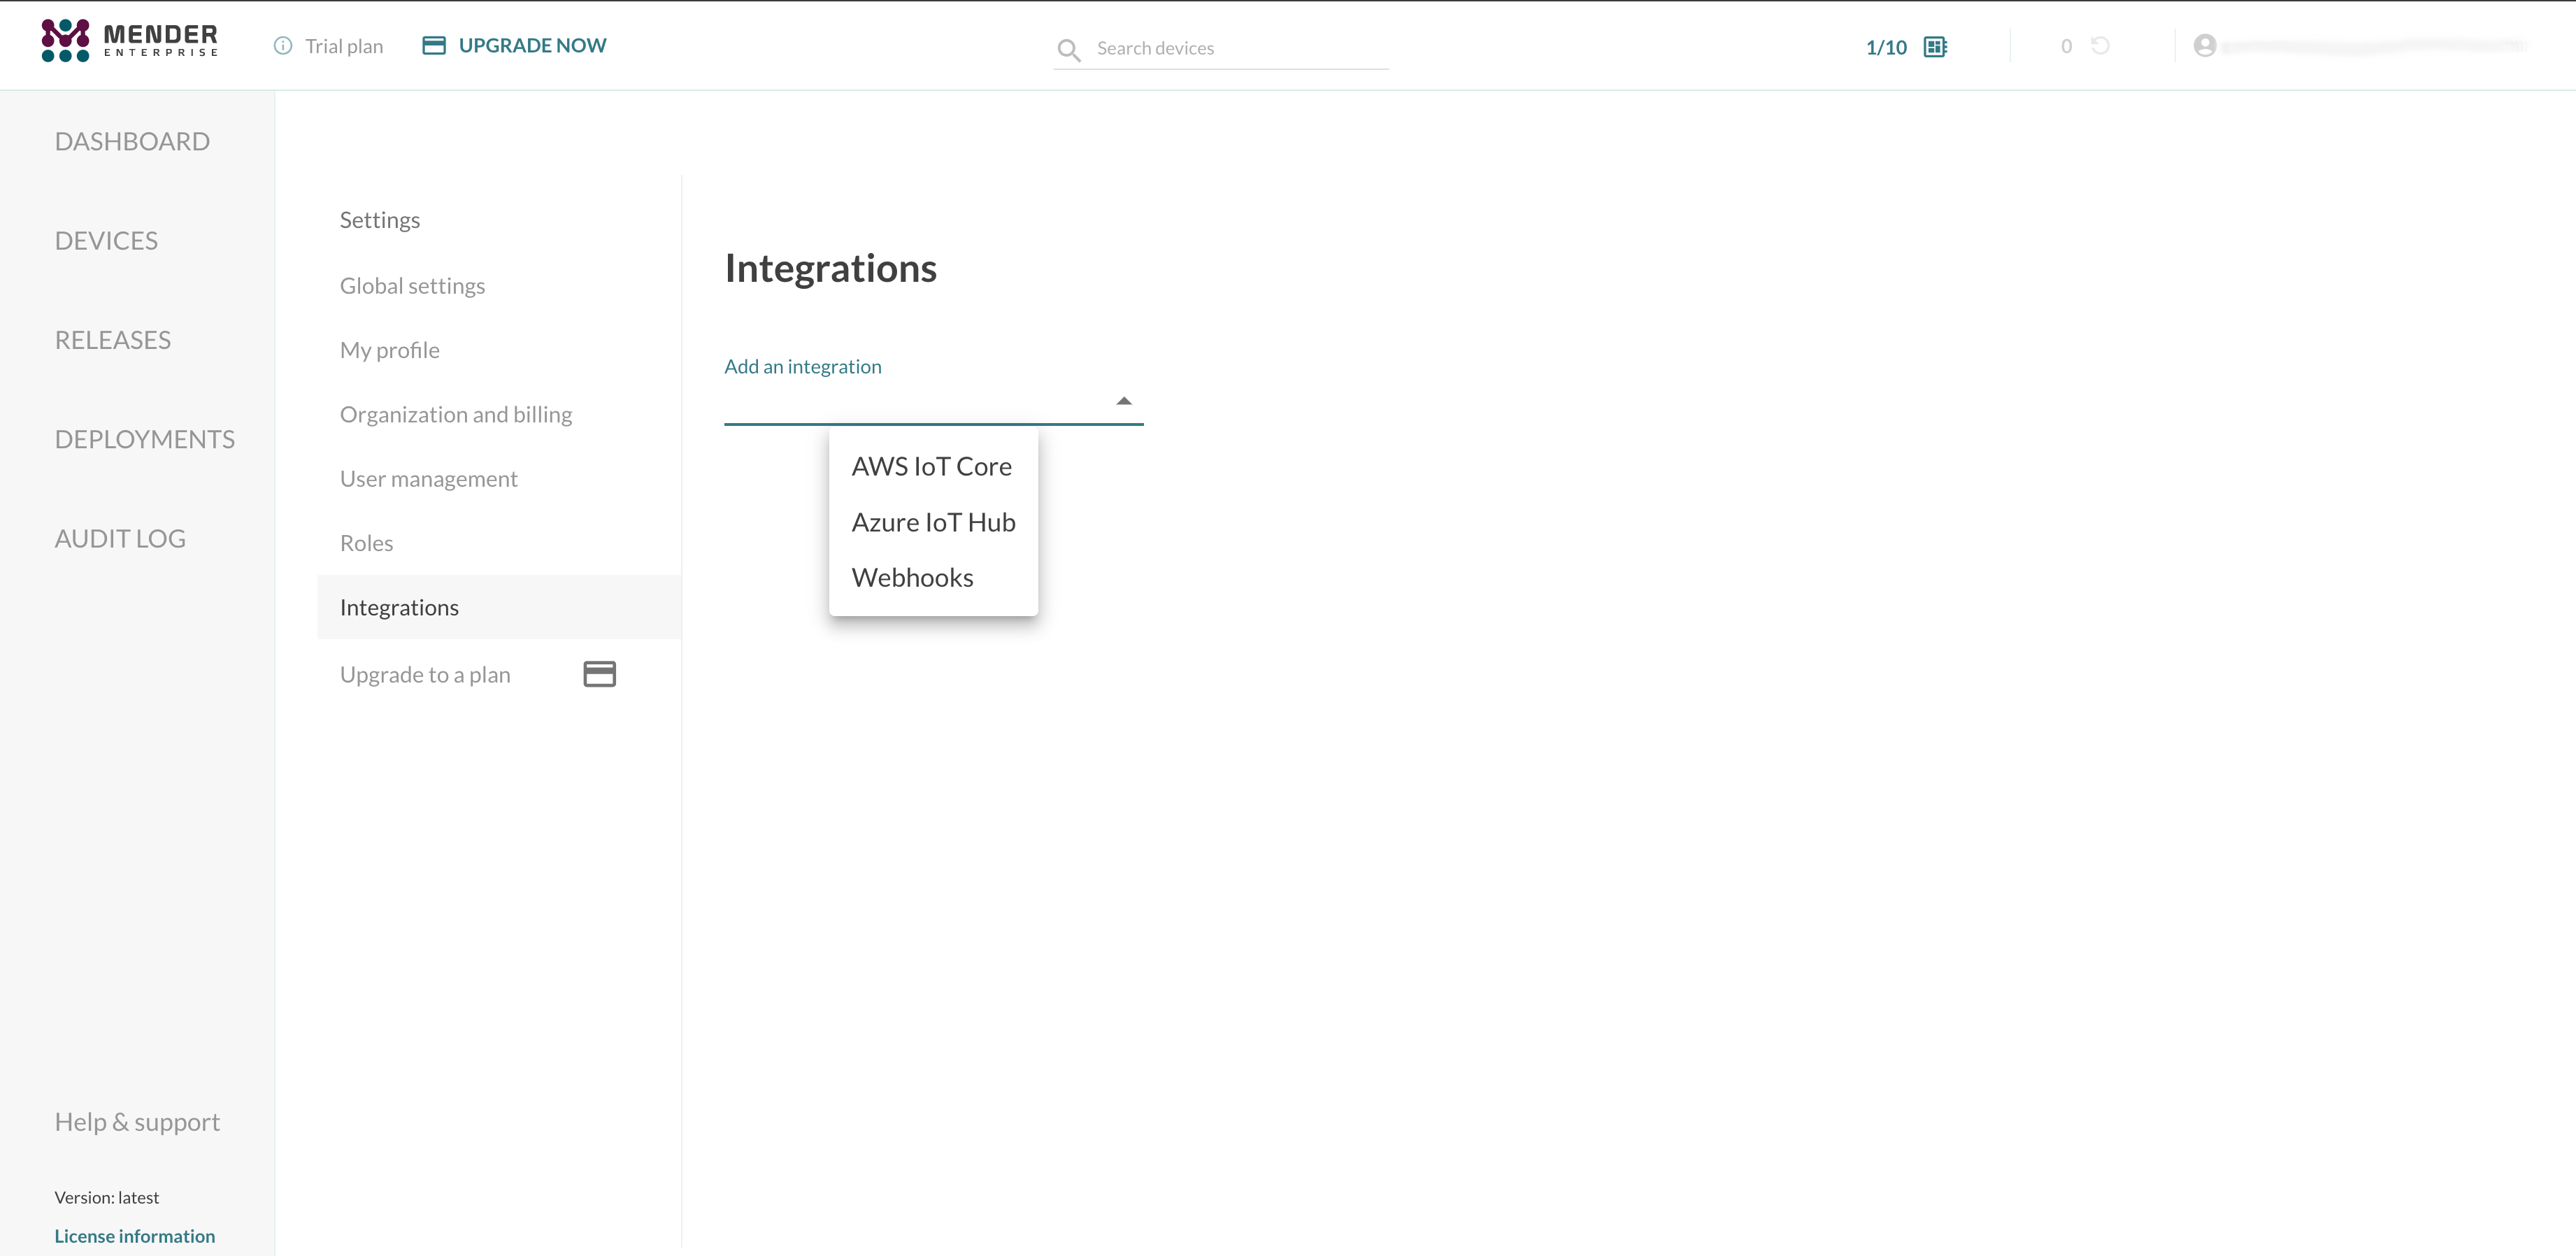Go to DEVICES section
Image resolution: width=2576 pixels, height=1256 pixels.
point(106,241)
